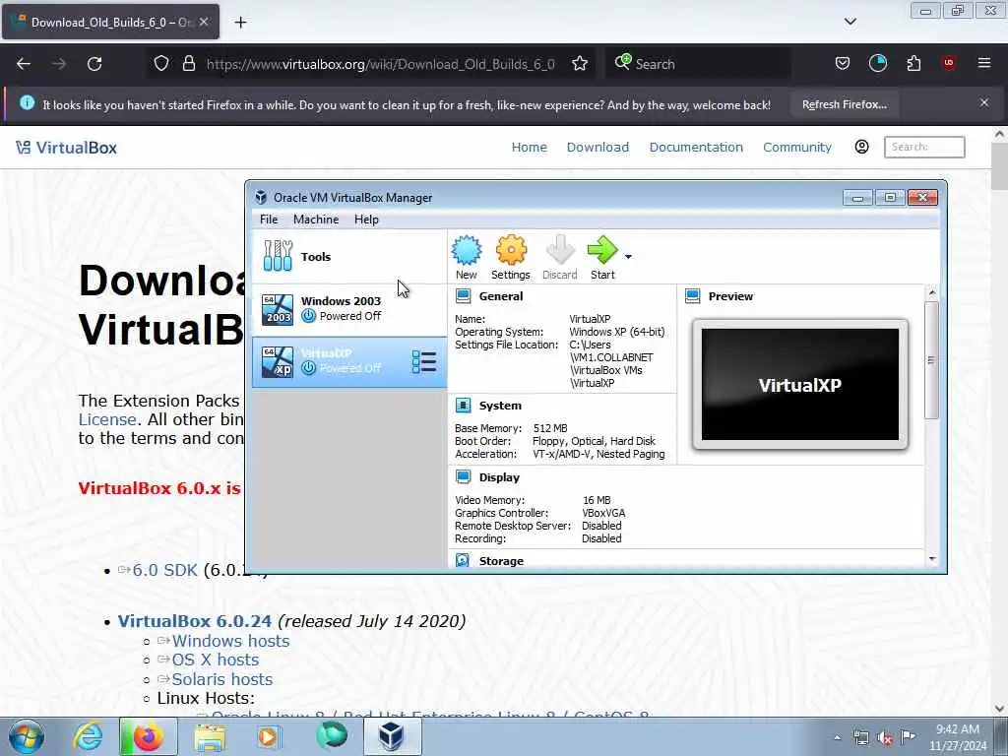Open Windows Start menu orb
The image size is (1008, 756).
(27, 736)
